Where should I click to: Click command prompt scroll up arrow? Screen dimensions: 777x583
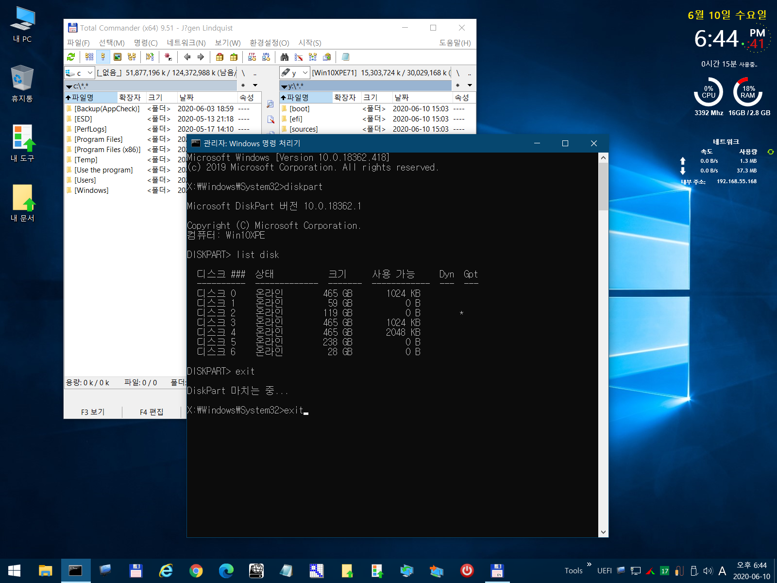pos(603,157)
